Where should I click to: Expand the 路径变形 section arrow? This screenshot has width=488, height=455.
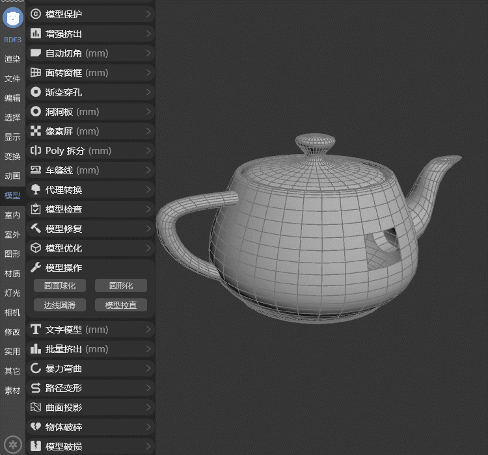(148, 388)
